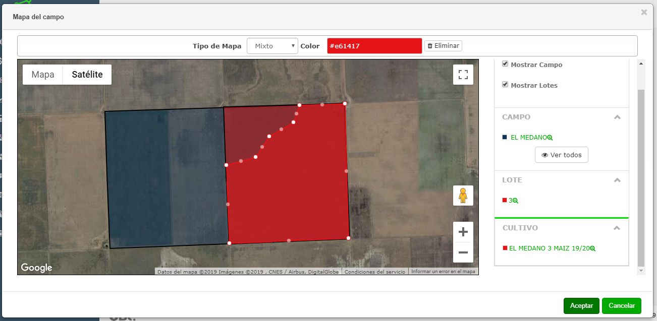Image resolution: width=657 pixels, height=321 pixels.
Task: Switch to Satélite view tab
Action: pyautogui.click(x=87, y=75)
